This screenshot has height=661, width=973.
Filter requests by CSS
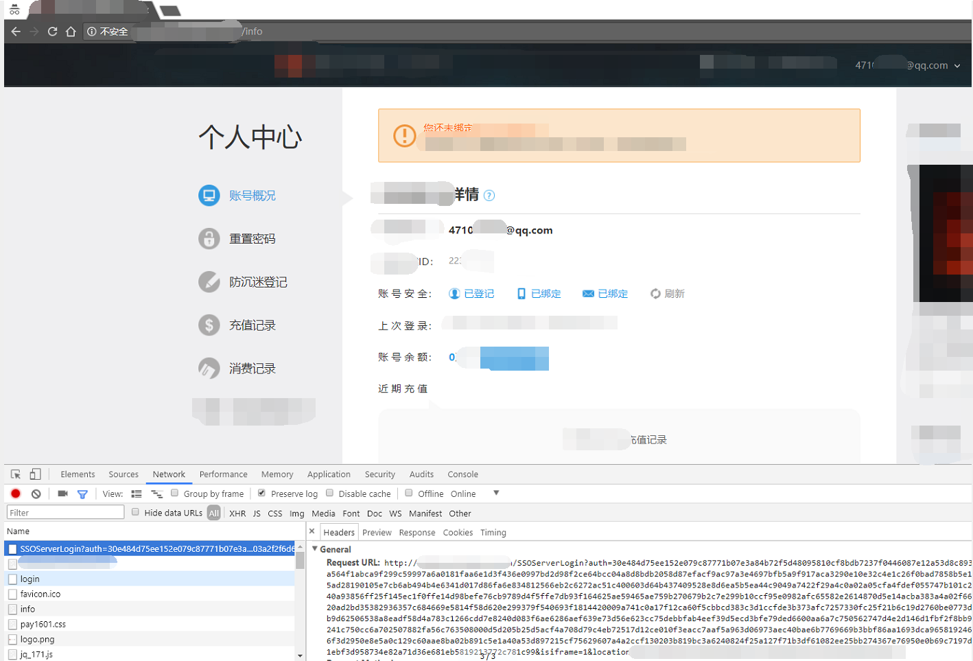[x=275, y=513]
